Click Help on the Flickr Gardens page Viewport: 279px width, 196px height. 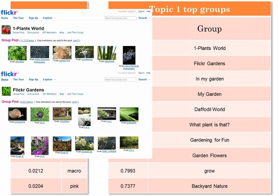pos(148,73)
